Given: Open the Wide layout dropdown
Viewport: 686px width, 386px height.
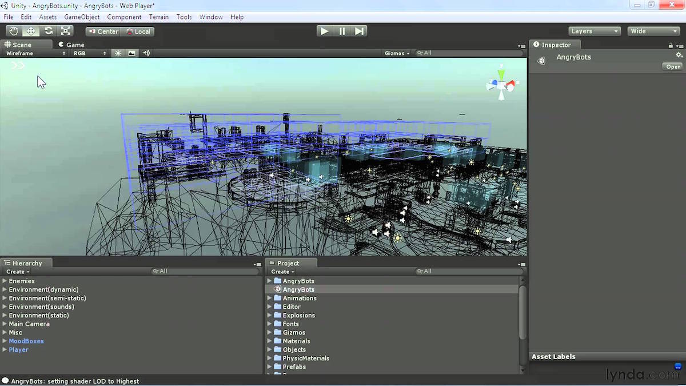Looking at the screenshot, I should (653, 31).
